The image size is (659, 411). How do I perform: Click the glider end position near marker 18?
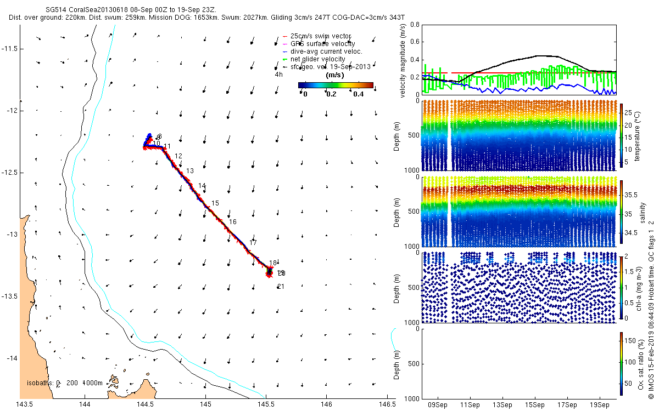pyautogui.click(x=269, y=271)
